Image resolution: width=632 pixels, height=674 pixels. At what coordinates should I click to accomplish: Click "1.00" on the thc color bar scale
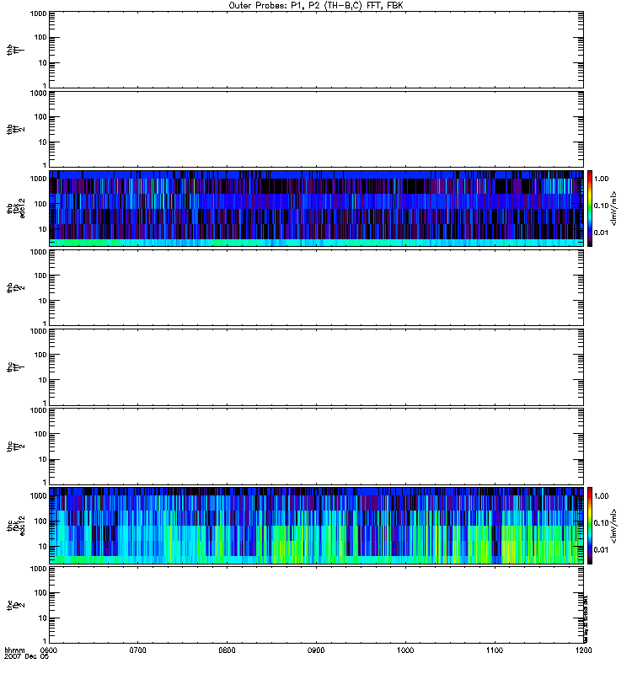tap(601, 496)
